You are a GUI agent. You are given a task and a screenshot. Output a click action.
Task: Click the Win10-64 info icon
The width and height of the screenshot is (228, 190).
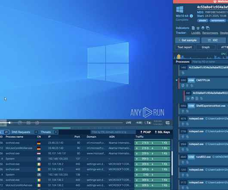pos(191,16)
